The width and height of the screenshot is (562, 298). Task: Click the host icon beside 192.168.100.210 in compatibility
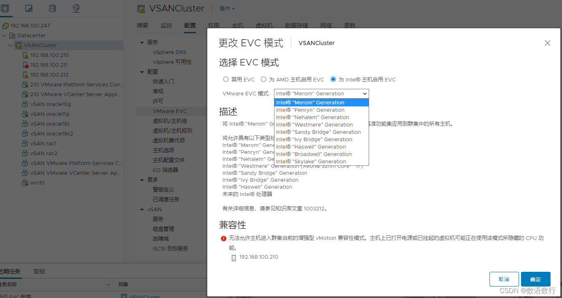234,257
